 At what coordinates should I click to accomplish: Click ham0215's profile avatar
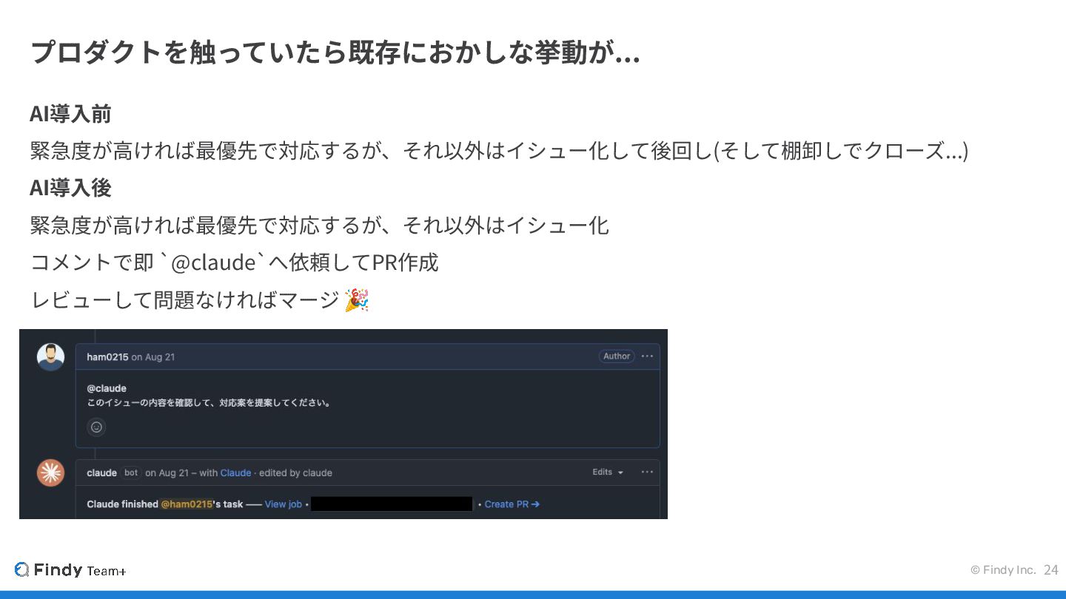tap(50, 357)
